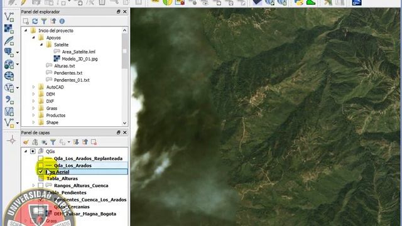402x226 pixels.
Task: Open Filter by Expression dropdown arrow
Action: coord(68,142)
